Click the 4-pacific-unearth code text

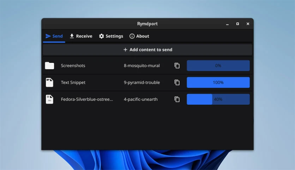click(140, 99)
